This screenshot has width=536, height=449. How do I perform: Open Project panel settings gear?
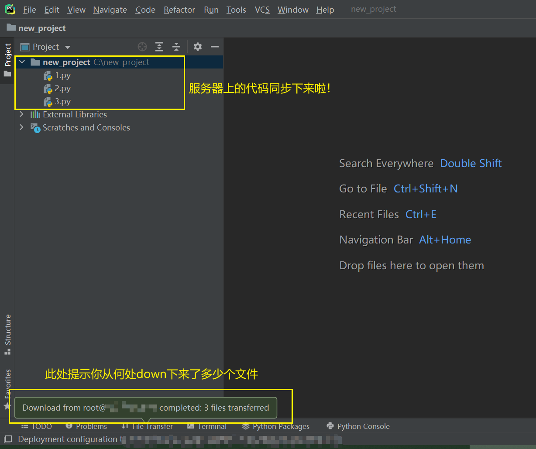coord(198,47)
